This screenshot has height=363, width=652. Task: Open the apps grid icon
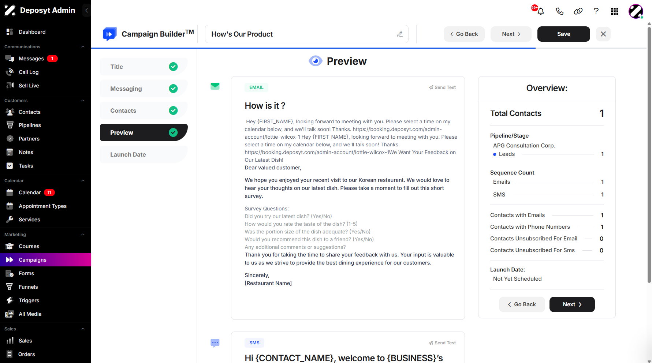click(615, 11)
